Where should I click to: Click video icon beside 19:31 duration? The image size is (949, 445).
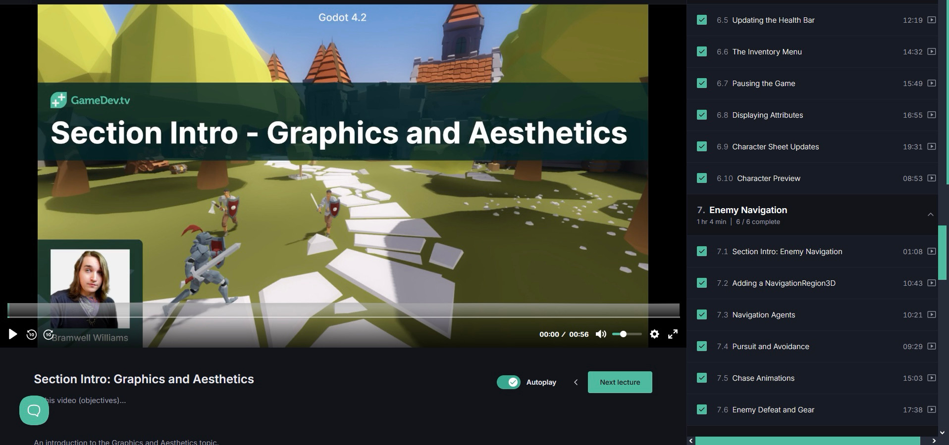pos(932,146)
